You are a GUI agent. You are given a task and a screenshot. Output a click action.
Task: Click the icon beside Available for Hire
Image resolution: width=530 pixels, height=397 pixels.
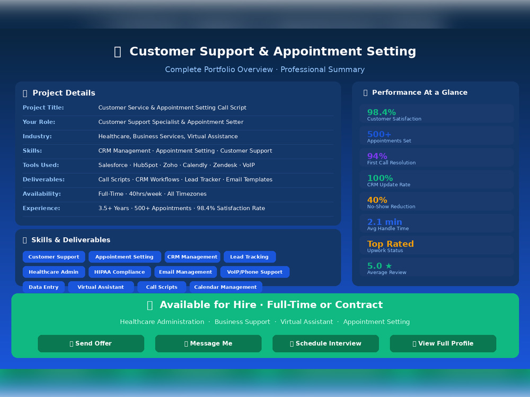coord(150,305)
